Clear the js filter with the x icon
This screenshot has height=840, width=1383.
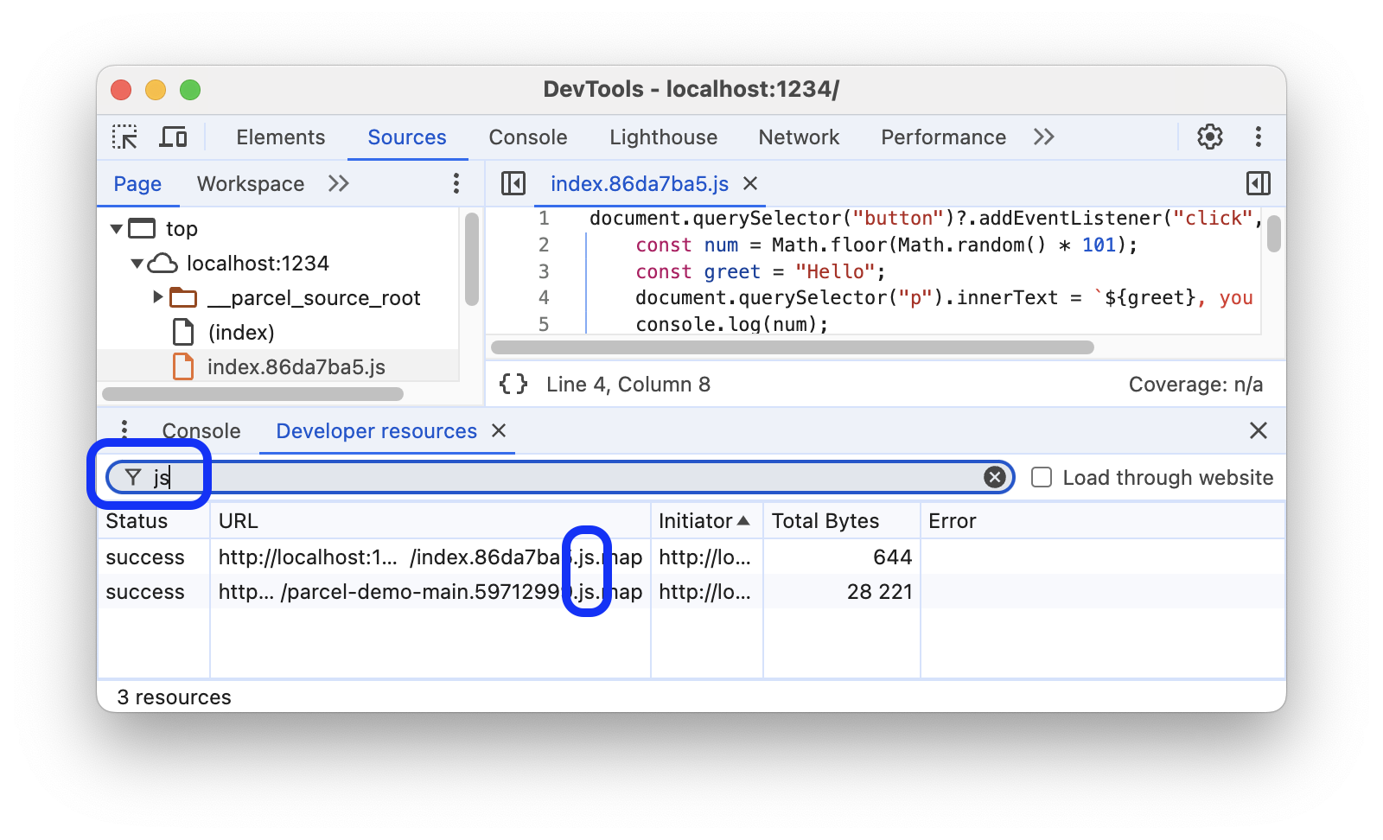click(x=994, y=476)
